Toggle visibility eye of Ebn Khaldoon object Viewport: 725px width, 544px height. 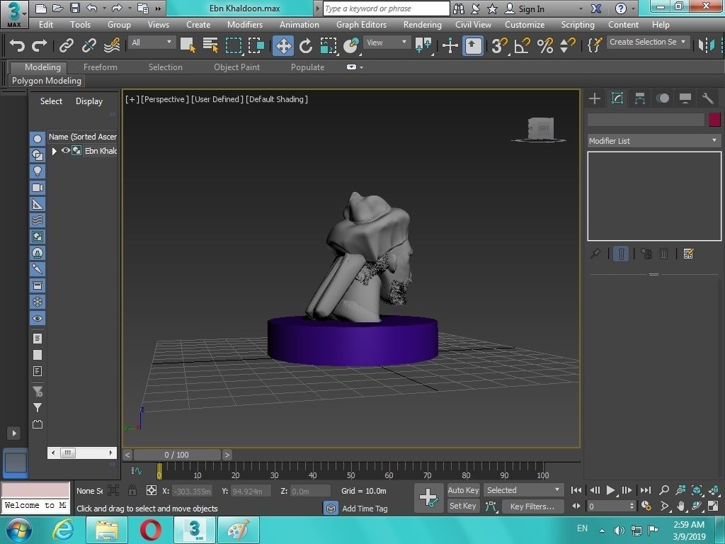[x=66, y=151]
